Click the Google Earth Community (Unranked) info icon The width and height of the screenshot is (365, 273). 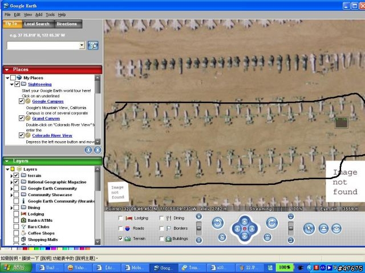click(23, 201)
